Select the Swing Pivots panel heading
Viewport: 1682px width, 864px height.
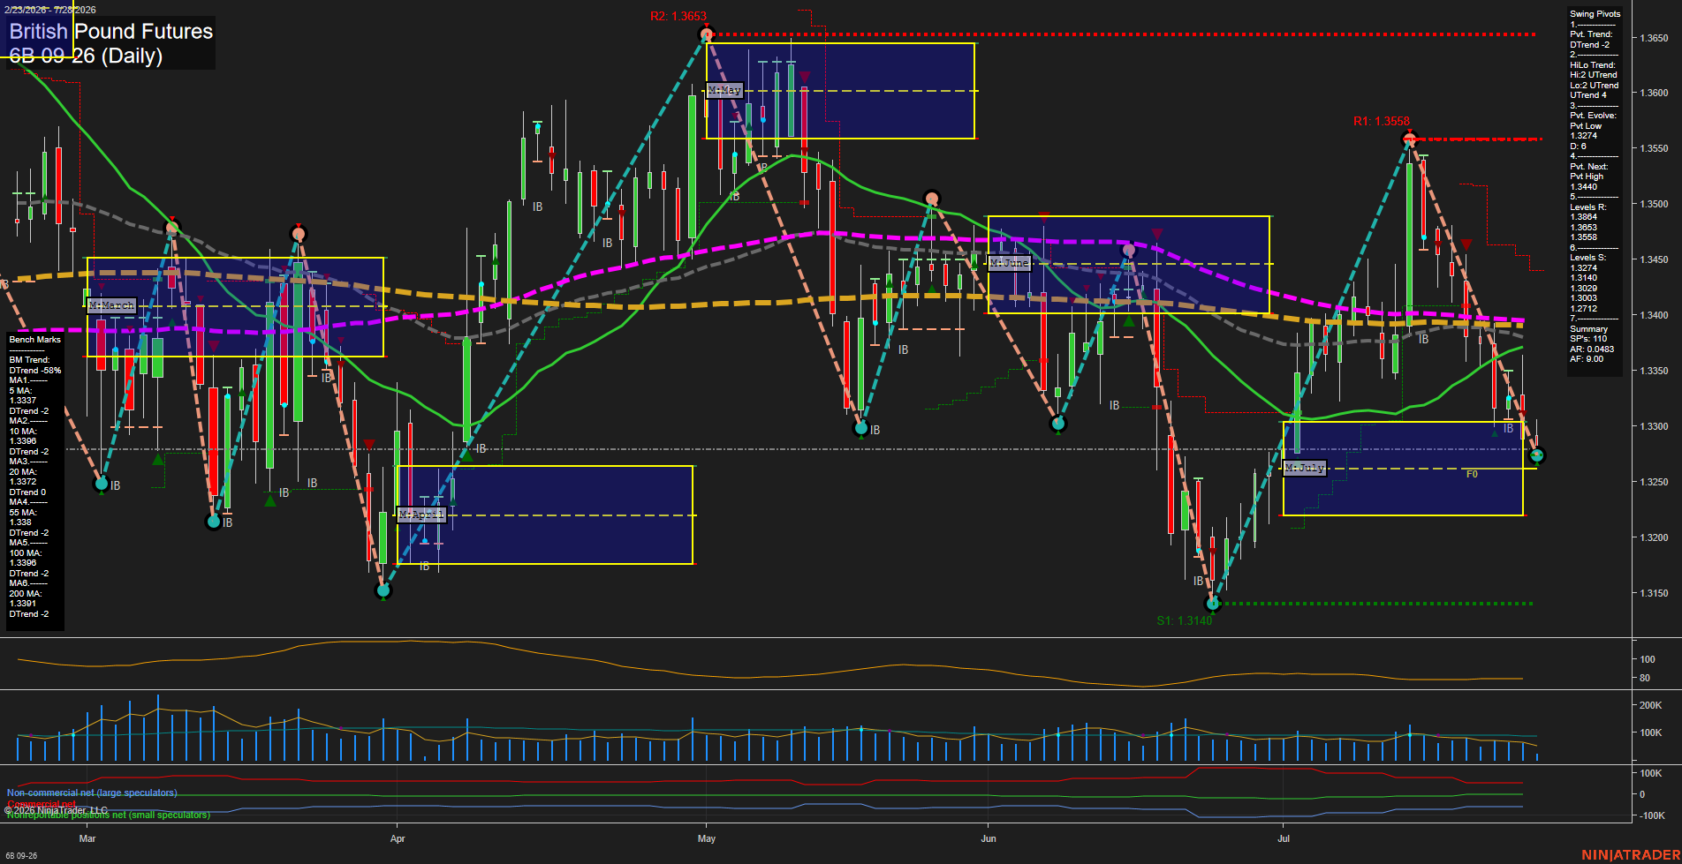[1595, 14]
